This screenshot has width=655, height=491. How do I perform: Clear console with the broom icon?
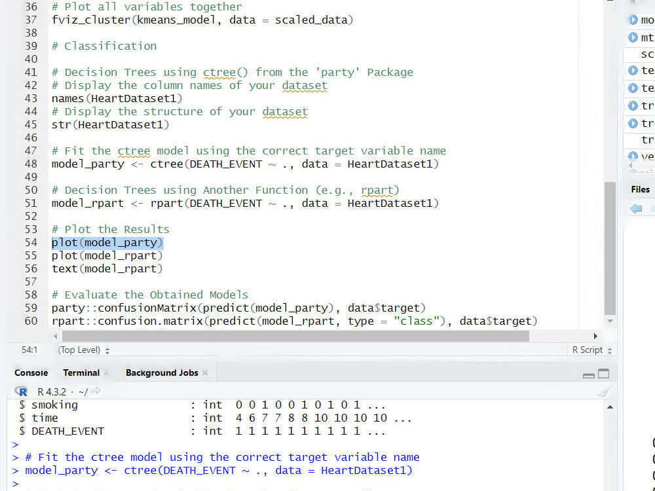click(x=604, y=391)
